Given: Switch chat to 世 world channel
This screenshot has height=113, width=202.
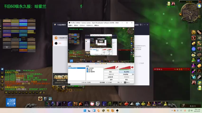Looking at the screenshot, I should pyautogui.click(x=37, y=92).
